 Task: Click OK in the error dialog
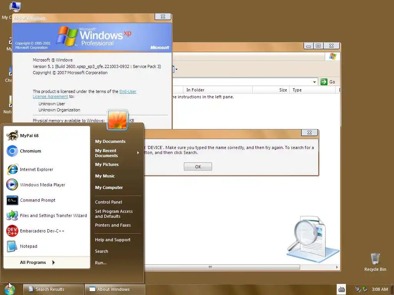198,167
